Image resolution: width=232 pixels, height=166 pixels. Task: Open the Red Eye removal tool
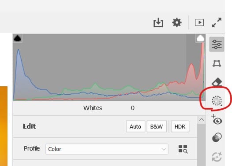coord(217,119)
